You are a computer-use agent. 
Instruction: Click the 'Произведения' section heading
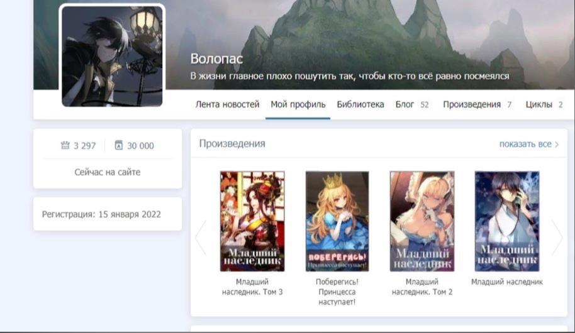point(232,144)
